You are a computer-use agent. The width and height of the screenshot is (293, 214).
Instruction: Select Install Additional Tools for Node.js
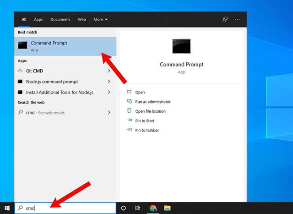65,92
